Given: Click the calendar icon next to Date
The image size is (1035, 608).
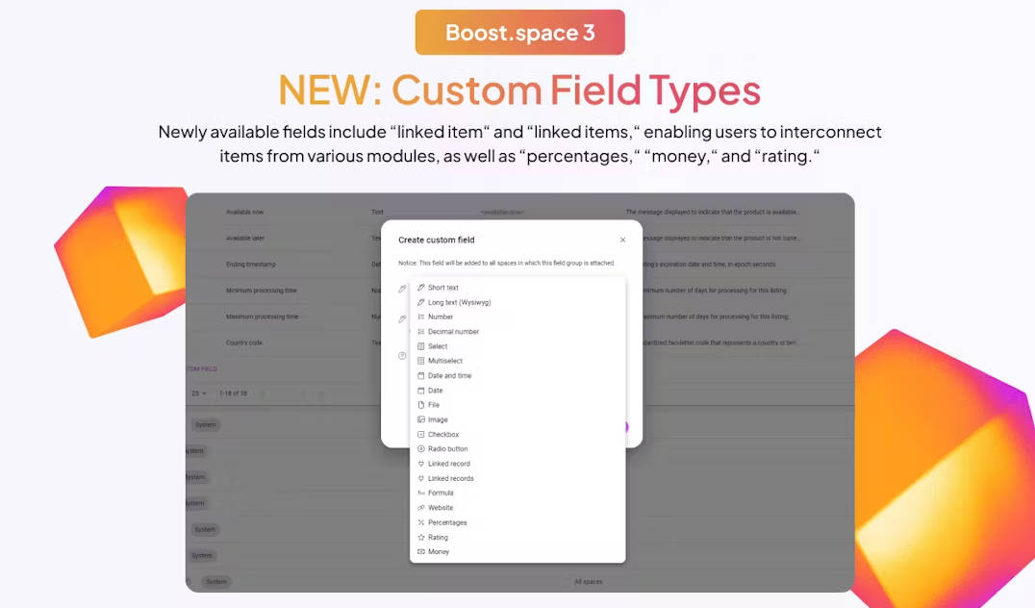Looking at the screenshot, I should [420, 391].
